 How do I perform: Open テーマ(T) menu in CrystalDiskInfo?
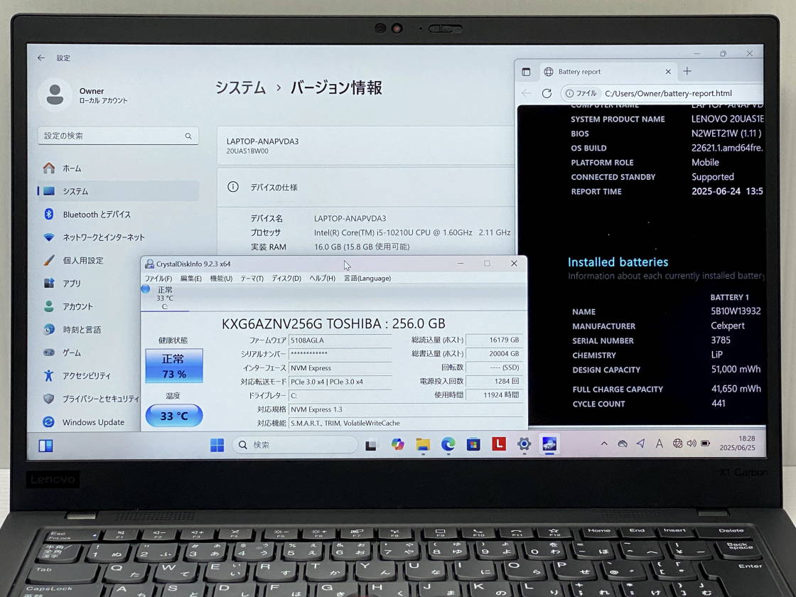click(252, 278)
